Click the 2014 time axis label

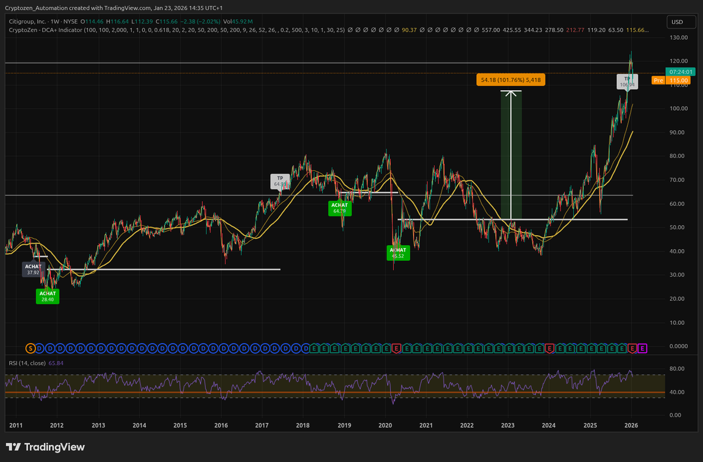click(139, 425)
